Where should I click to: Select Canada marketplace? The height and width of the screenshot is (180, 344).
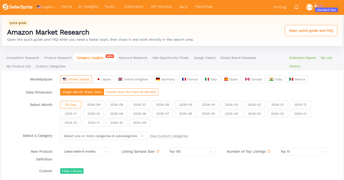pyautogui.click(x=253, y=79)
